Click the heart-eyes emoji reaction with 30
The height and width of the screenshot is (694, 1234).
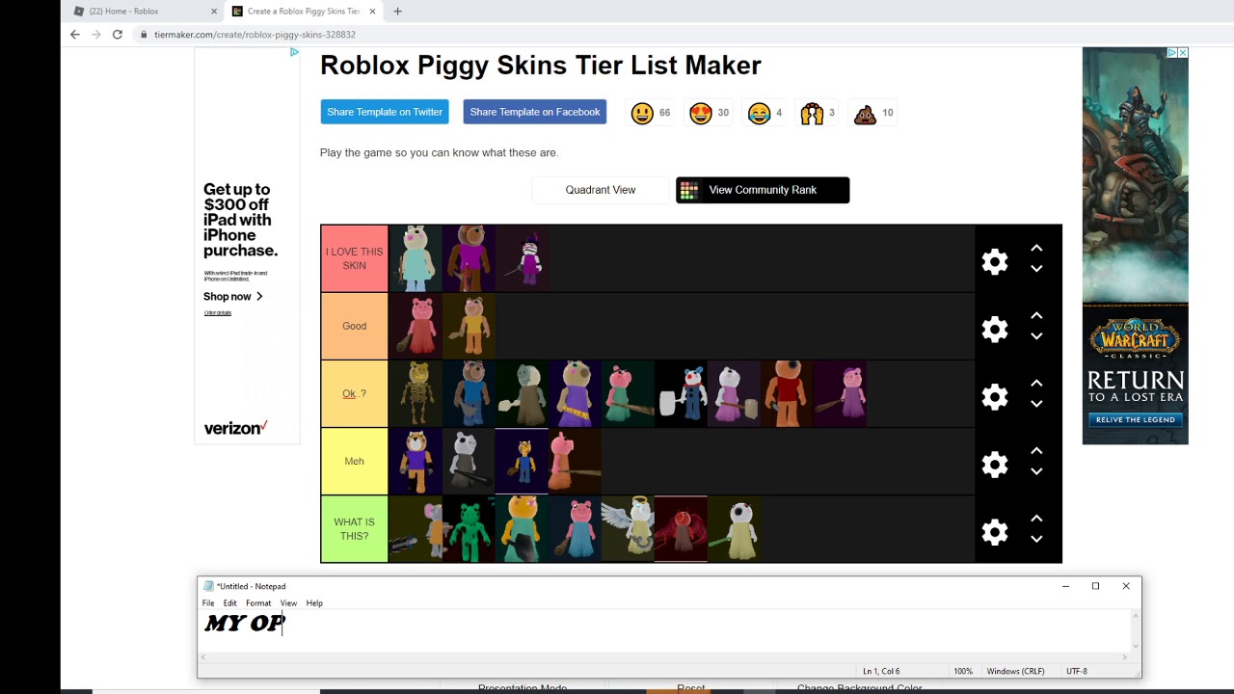701,113
